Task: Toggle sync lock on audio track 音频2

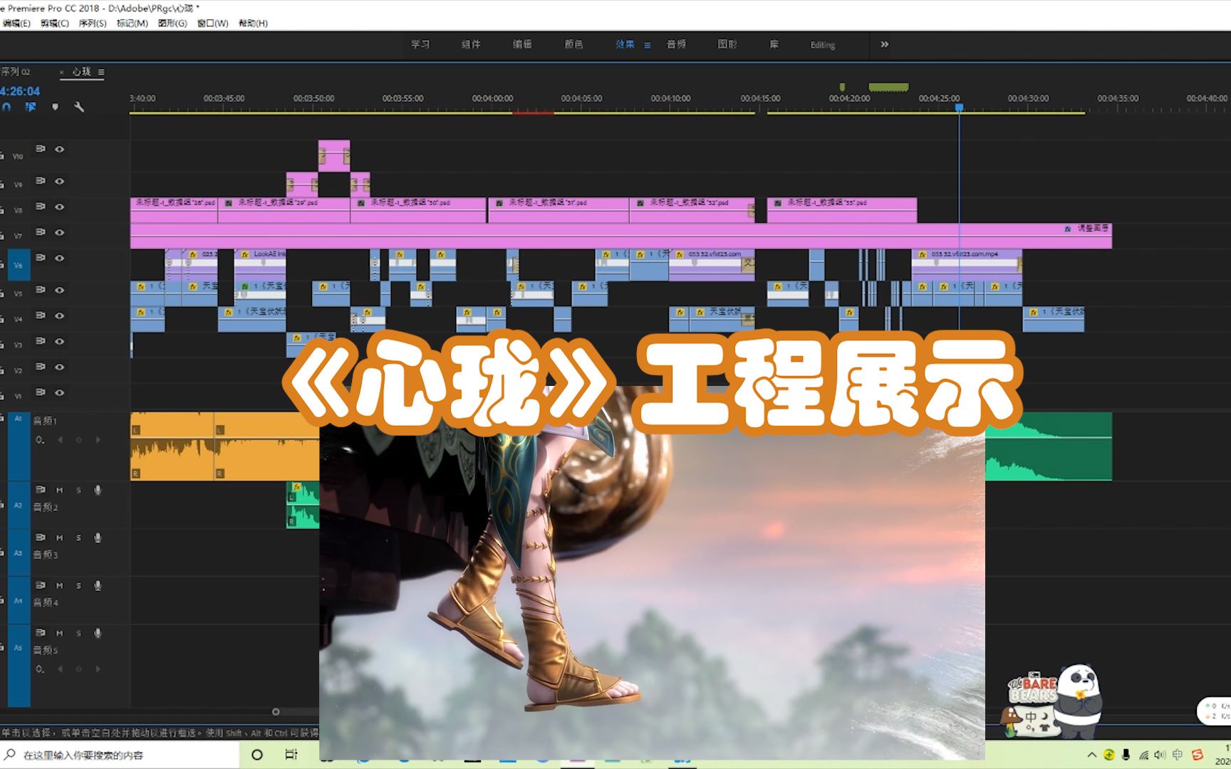Action: click(41, 490)
